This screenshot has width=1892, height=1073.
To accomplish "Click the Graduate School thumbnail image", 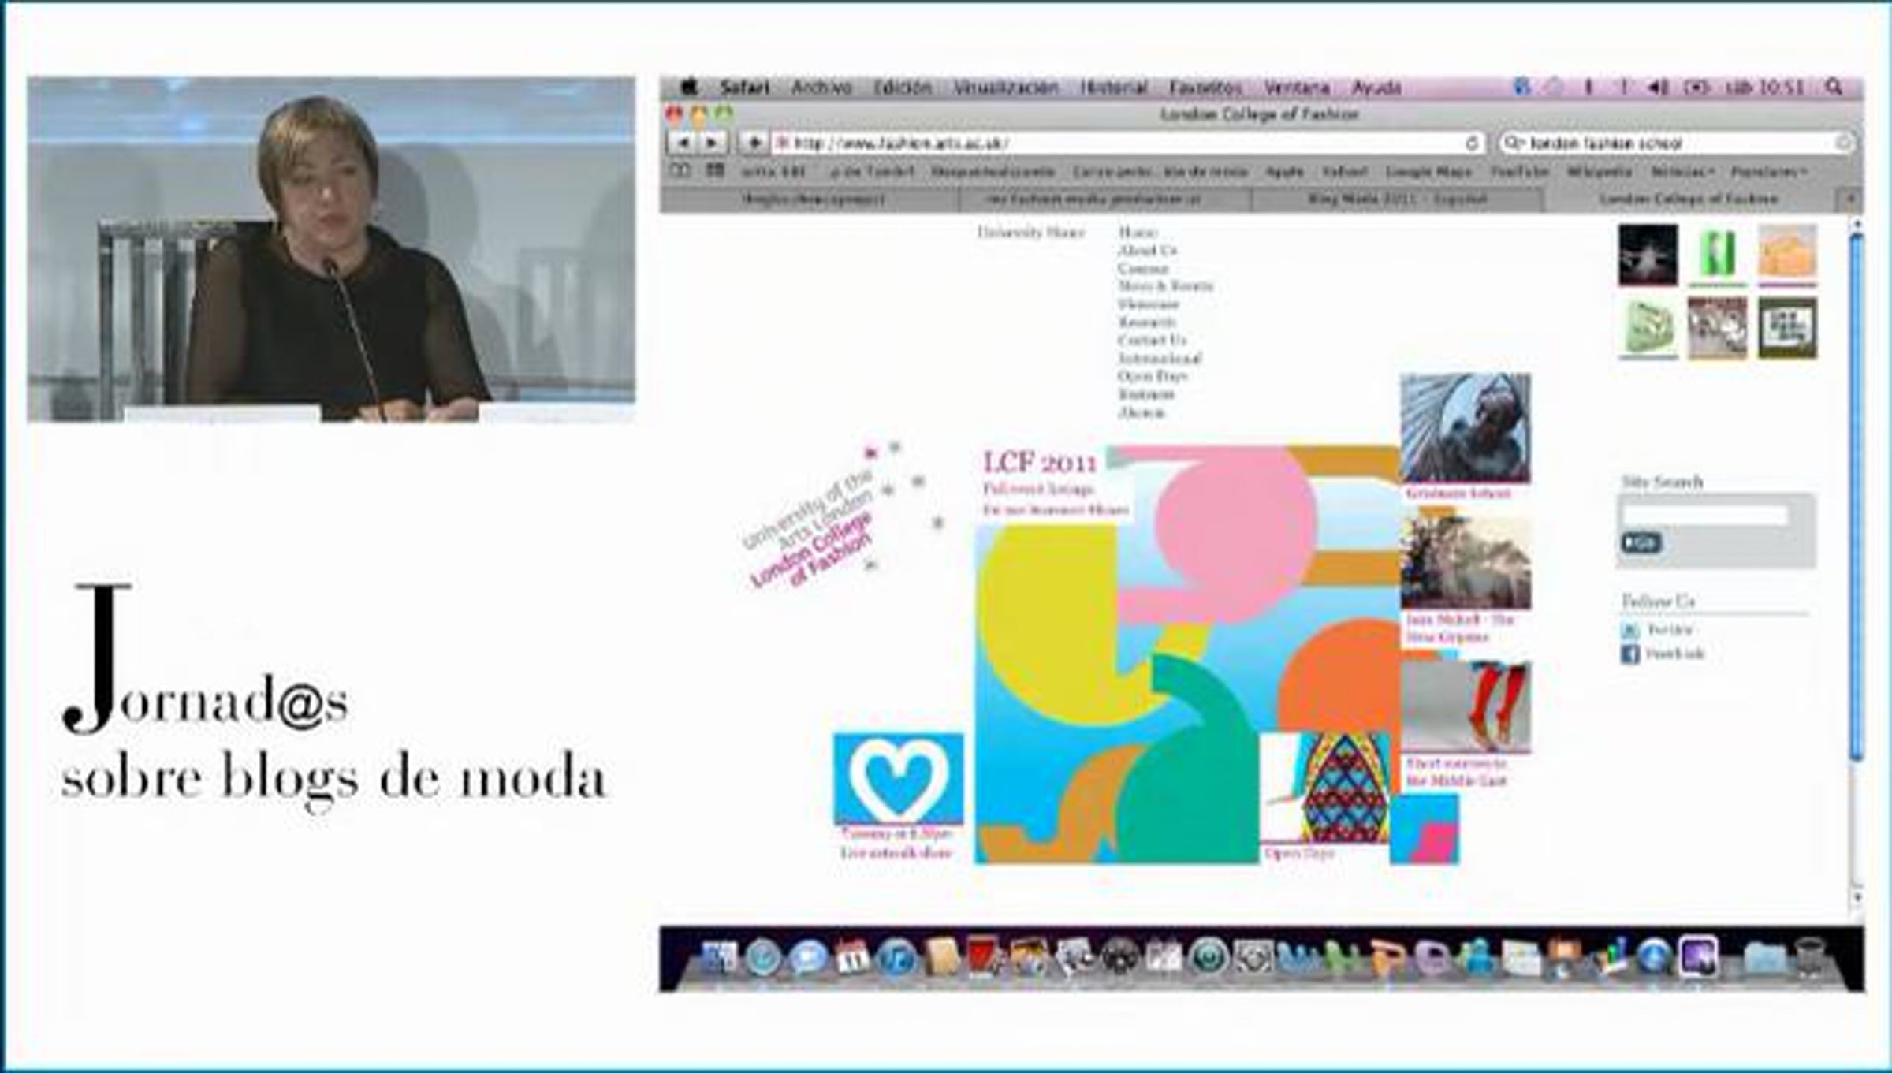I will [1465, 427].
